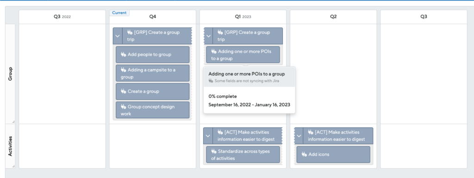Open tooltip title Adding one or more POIs
This screenshot has height=178, width=474.
click(247, 74)
